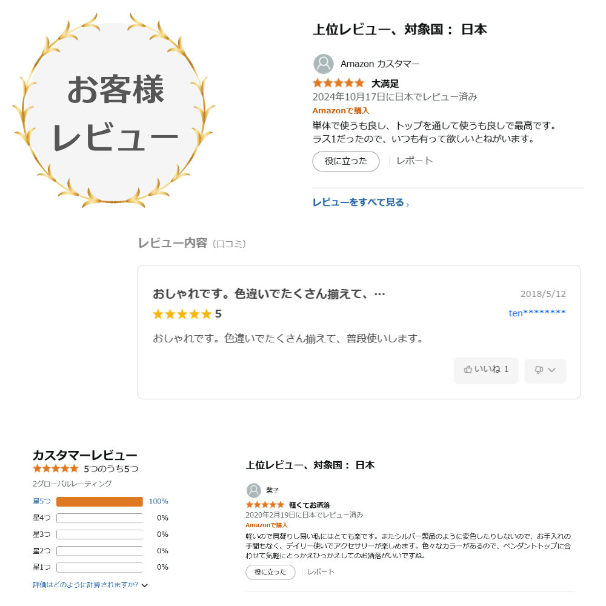Click the thumbs-down icon with dropdown arrow
This screenshot has width=606, height=606.
click(545, 370)
